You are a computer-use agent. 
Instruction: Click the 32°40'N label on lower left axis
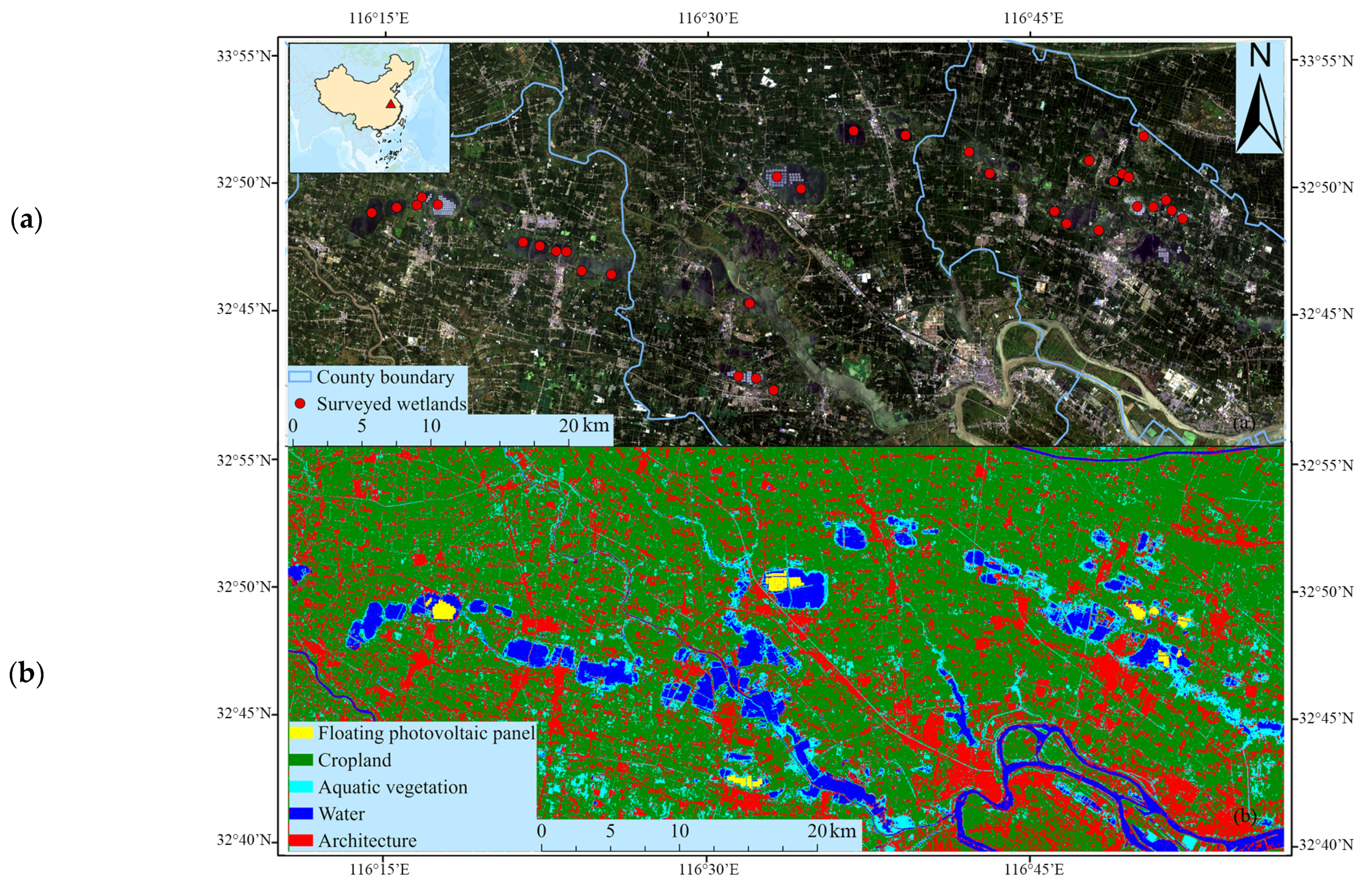[244, 840]
